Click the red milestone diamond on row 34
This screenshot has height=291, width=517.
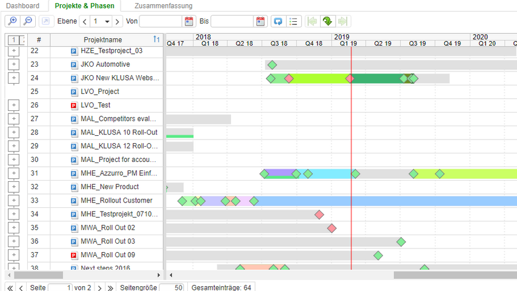[319, 215]
